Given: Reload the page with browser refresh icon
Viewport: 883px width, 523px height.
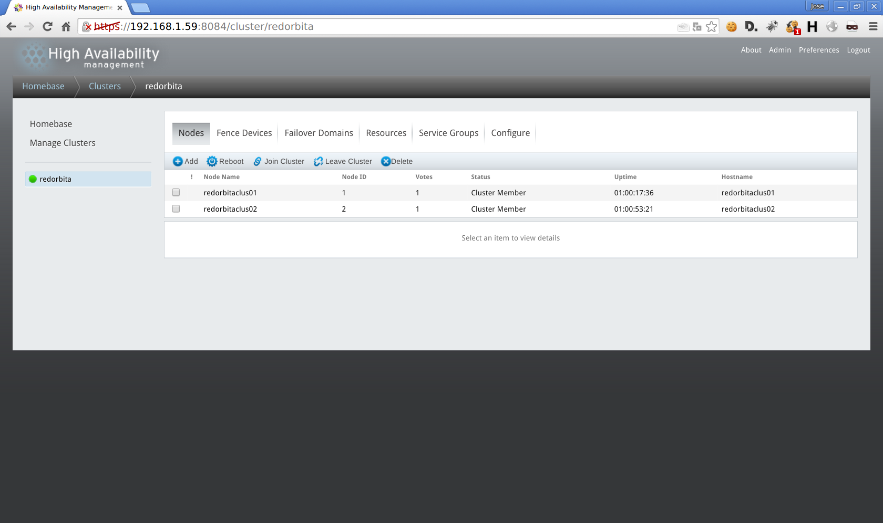Looking at the screenshot, I should [47, 27].
